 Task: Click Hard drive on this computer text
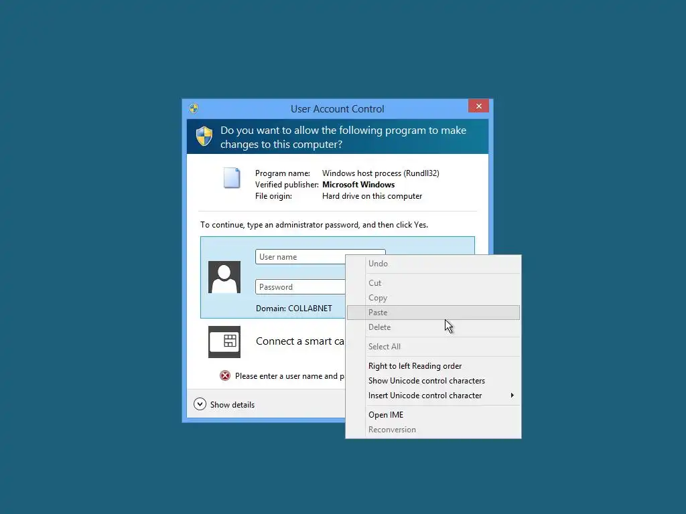pos(372,196)
